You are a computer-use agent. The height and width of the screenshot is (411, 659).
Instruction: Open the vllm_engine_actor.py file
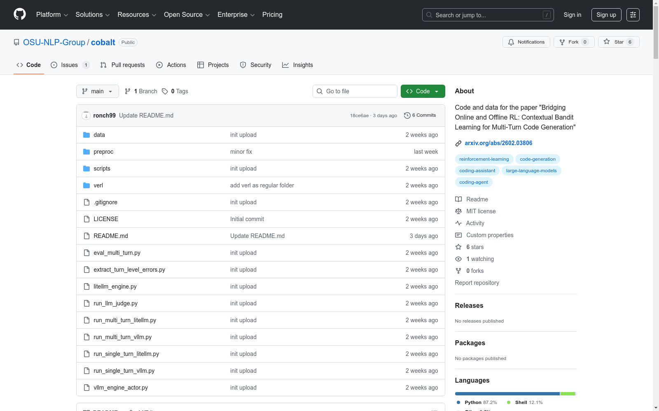pyautogui.click(x=121, y=388)
